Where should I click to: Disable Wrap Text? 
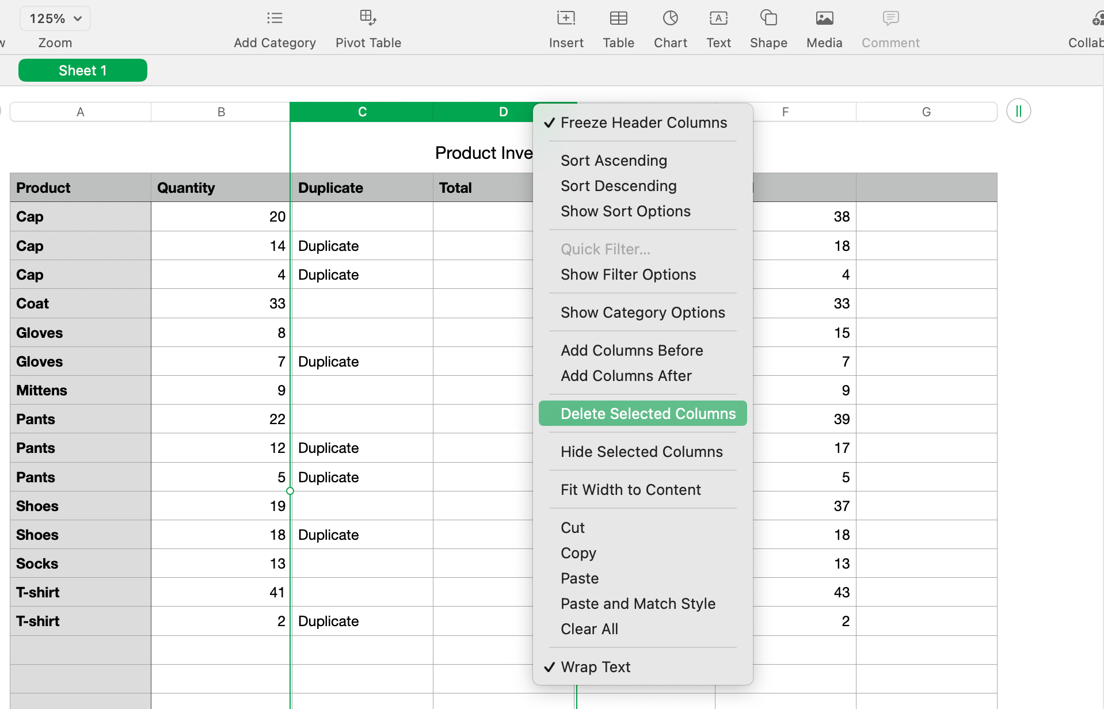596,667
